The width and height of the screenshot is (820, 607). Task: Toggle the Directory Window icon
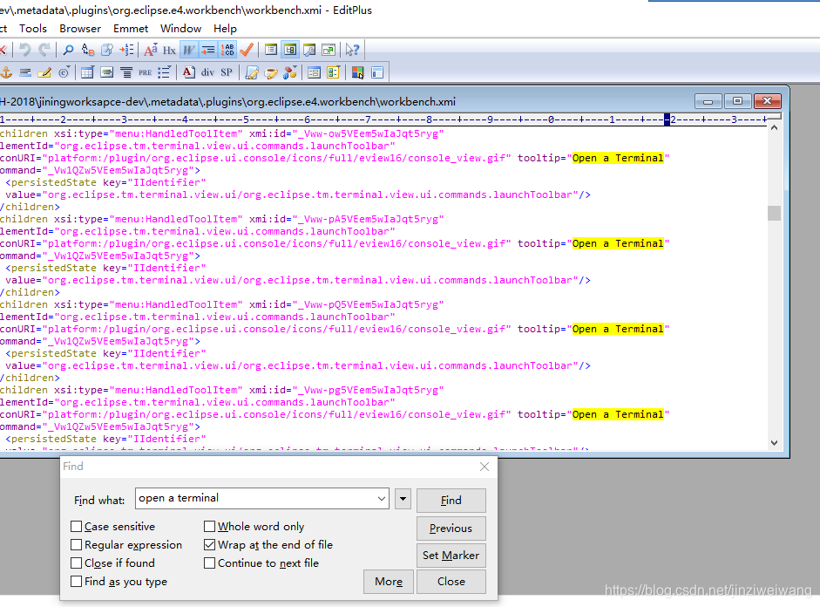click(289, 50)
